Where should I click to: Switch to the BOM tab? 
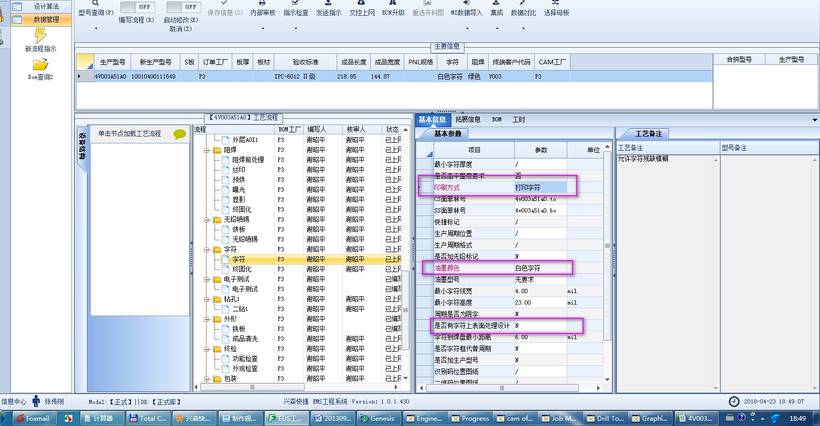[497, 119]
